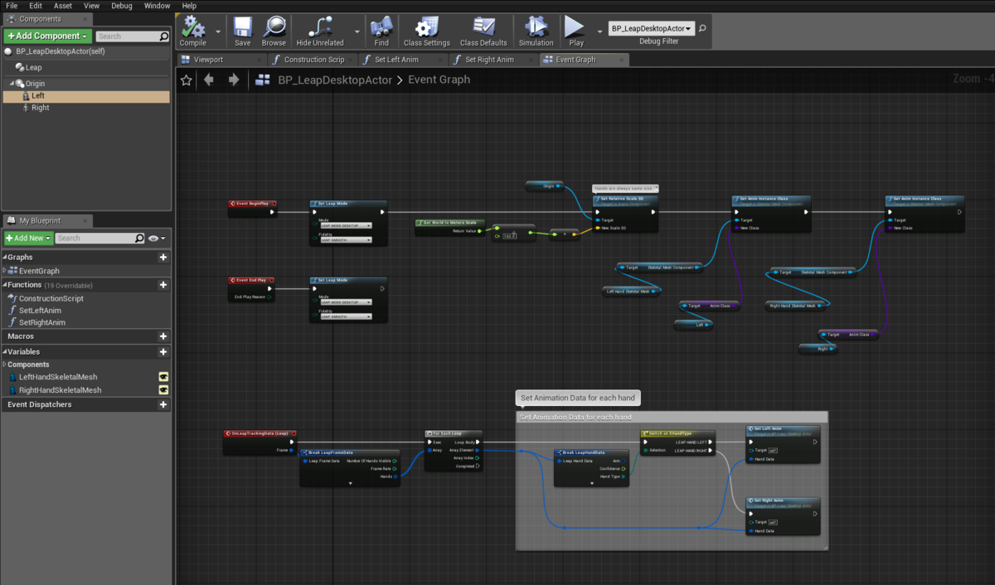Expand the Components variable group
The image size is (995, 585).
[x=5, y=365]
